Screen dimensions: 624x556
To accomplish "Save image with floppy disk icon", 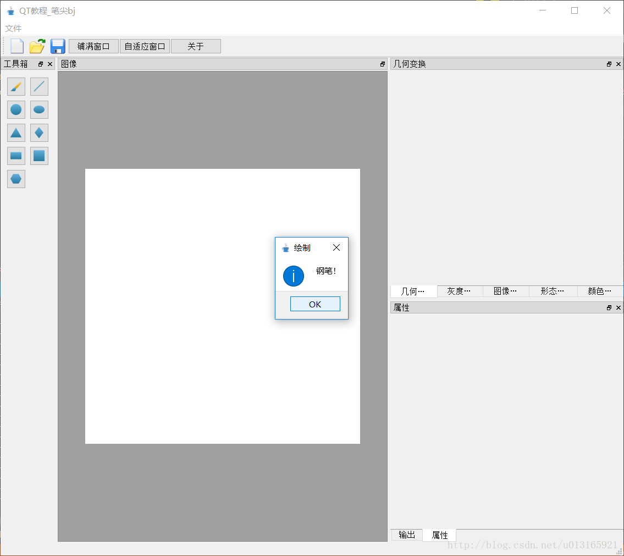I will coord(58,46).
